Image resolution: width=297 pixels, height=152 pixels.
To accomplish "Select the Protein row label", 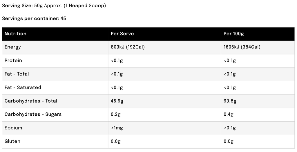I will click(x=13, y=61).
